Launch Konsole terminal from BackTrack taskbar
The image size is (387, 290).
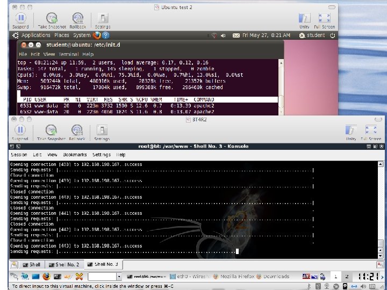pos(58,277)
